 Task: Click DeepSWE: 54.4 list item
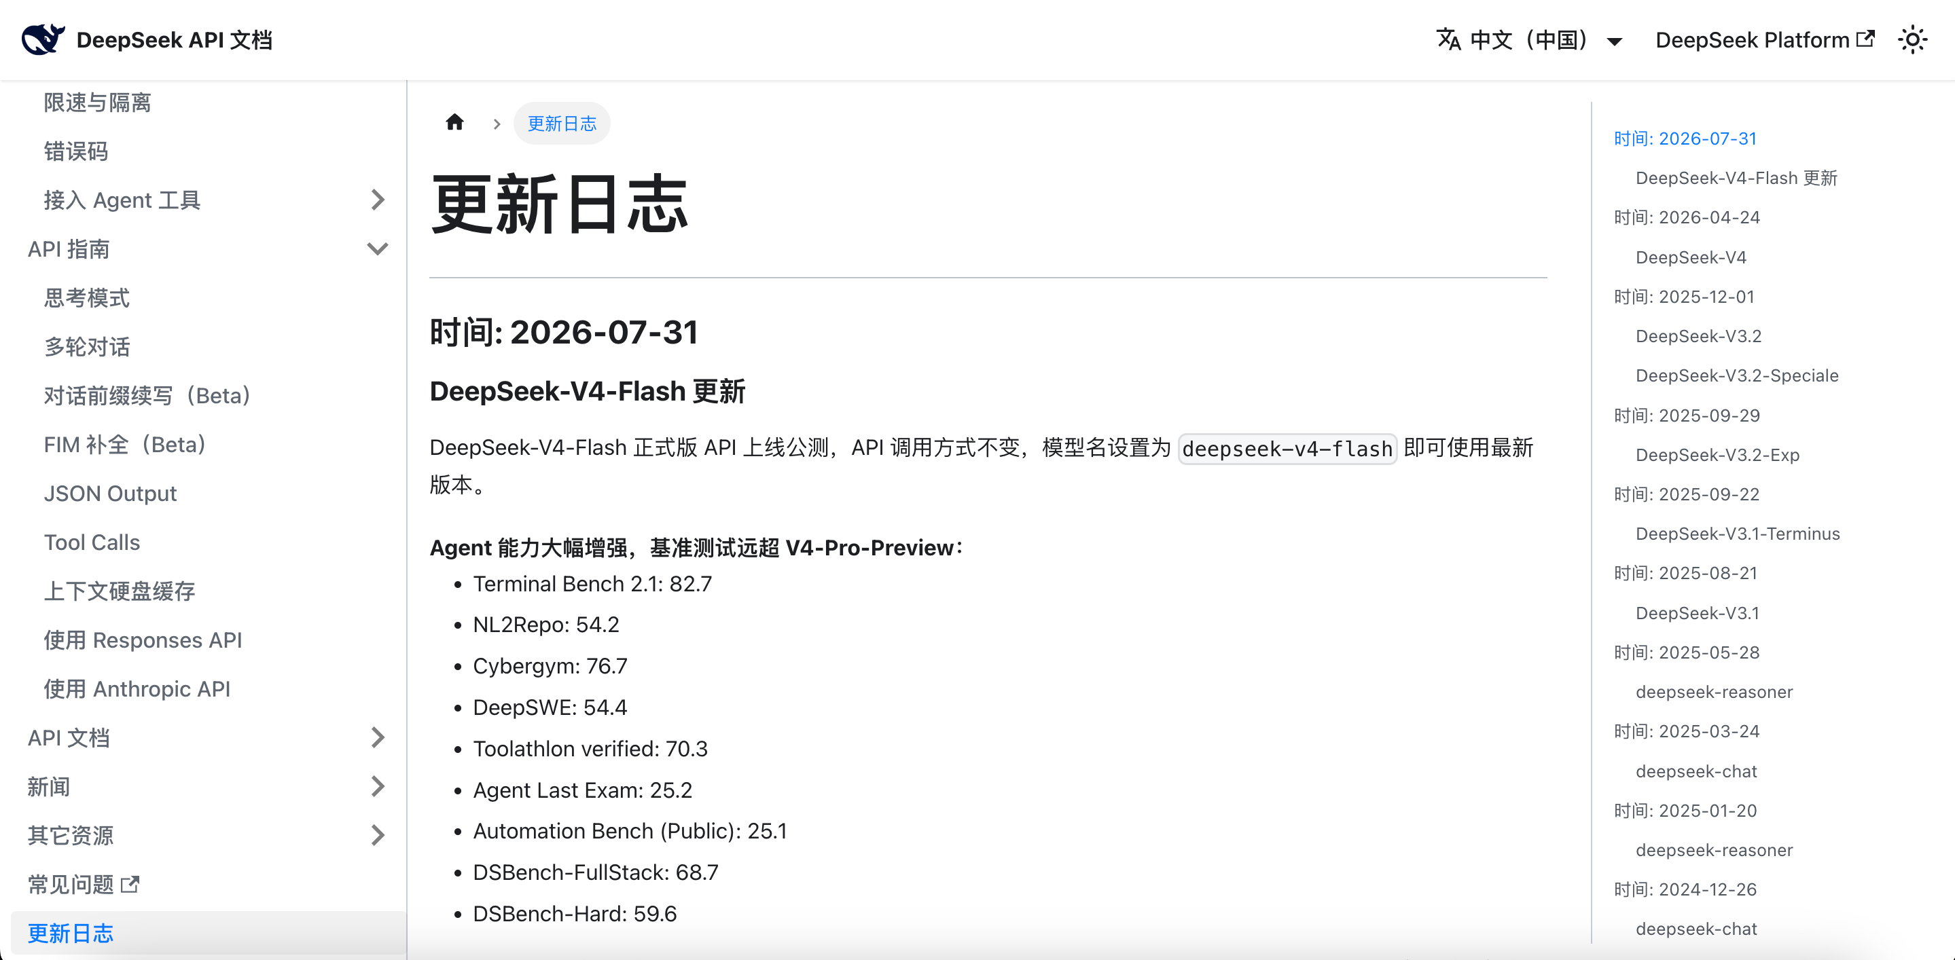(550, 707)
